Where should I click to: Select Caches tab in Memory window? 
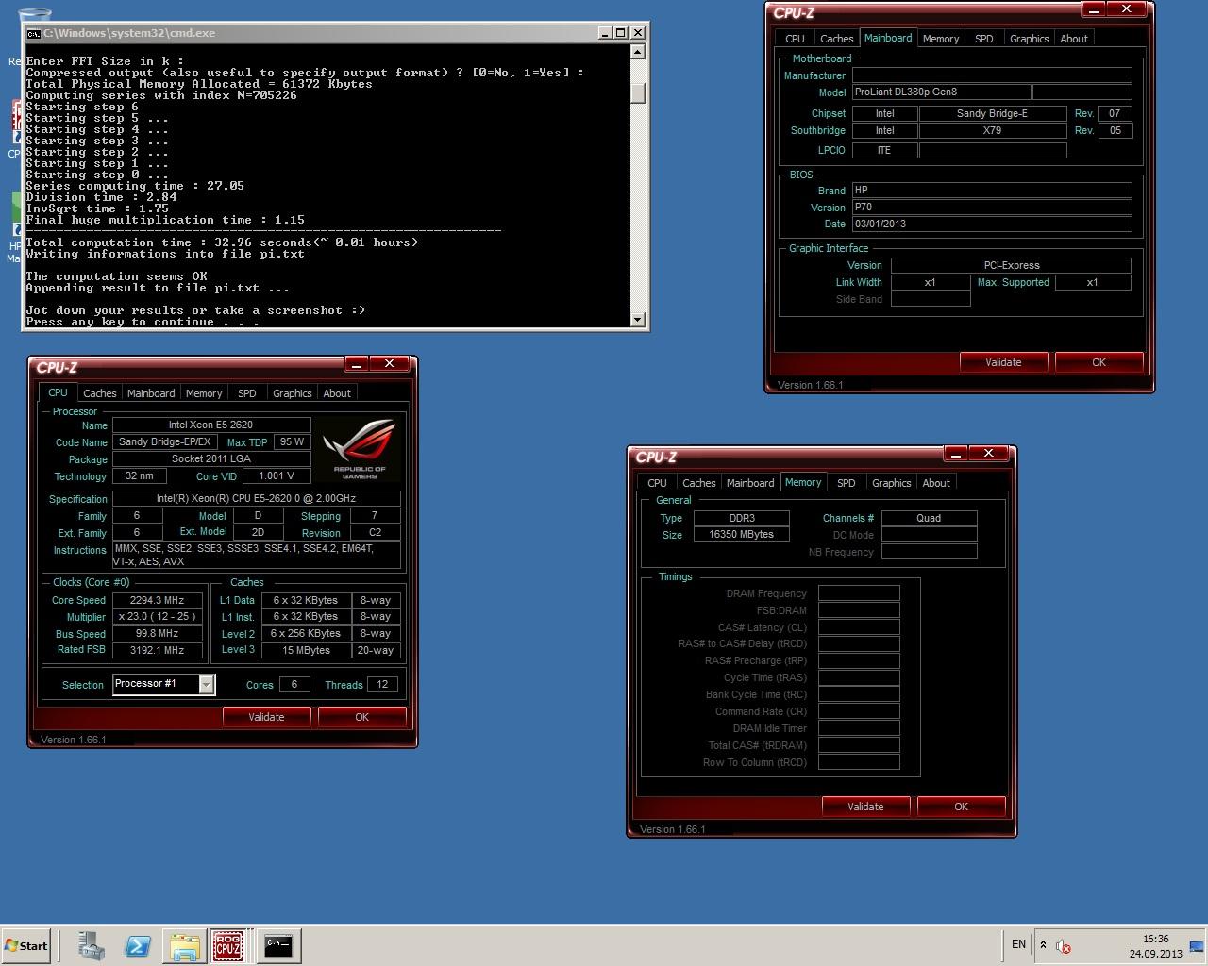pyautogui.click(x=699, y=483)
